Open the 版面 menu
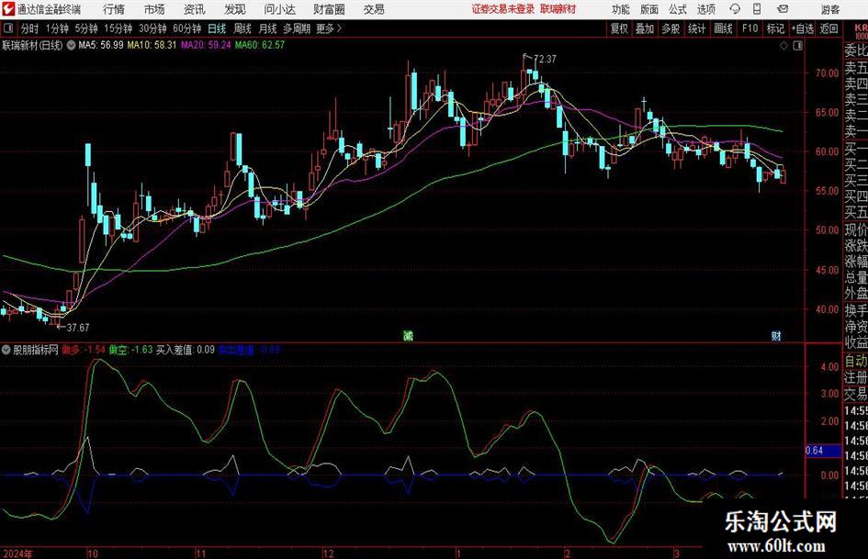This screenshot has height=559, width=868. click(648, 9)
